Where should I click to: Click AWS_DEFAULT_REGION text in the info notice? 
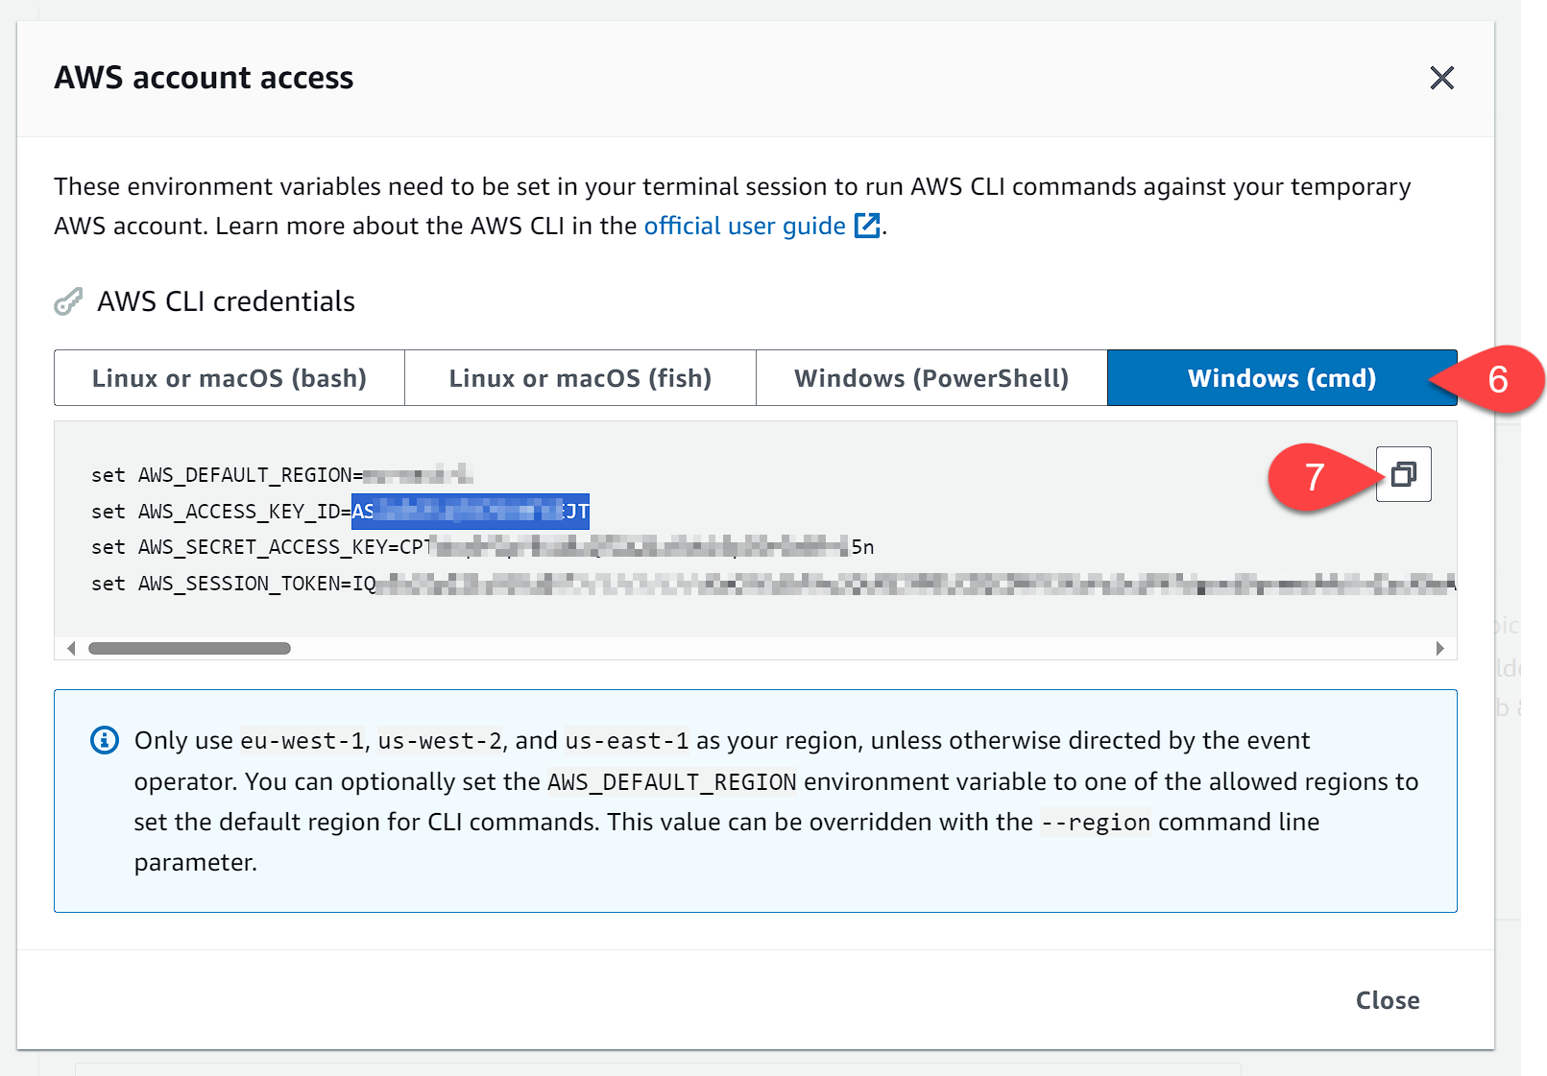pos(672,782)
